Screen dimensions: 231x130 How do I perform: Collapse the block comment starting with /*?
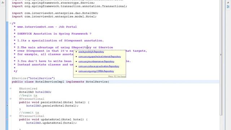tap(10, 23)
